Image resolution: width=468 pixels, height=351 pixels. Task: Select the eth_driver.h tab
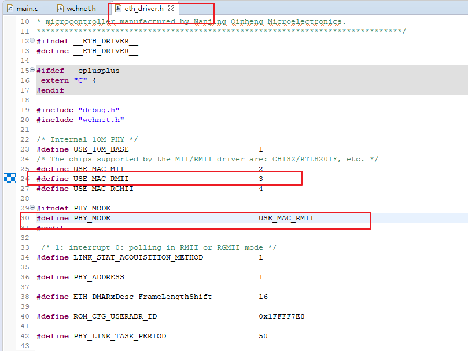pos(144,9)
